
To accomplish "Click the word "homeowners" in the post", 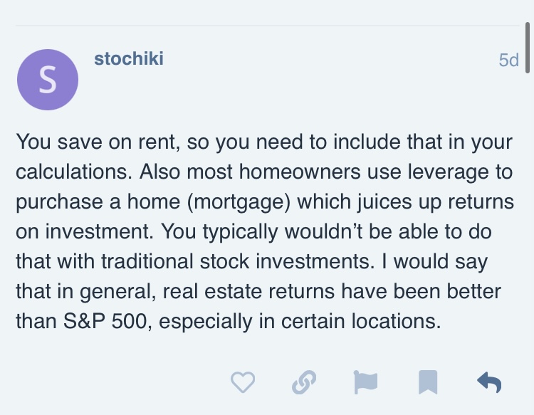I will (x=300, y=172).
